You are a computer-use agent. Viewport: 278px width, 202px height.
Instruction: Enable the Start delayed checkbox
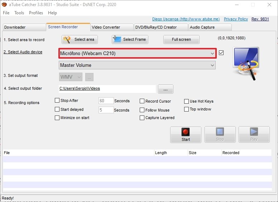pos(57,109)
